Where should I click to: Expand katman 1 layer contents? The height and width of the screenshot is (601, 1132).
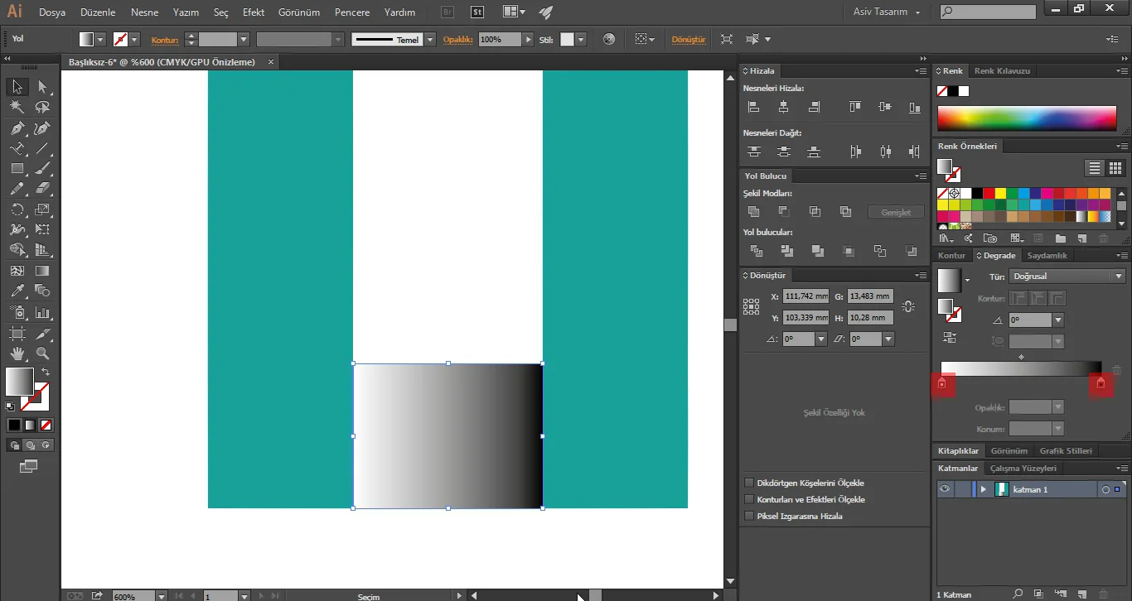[983, 489]
